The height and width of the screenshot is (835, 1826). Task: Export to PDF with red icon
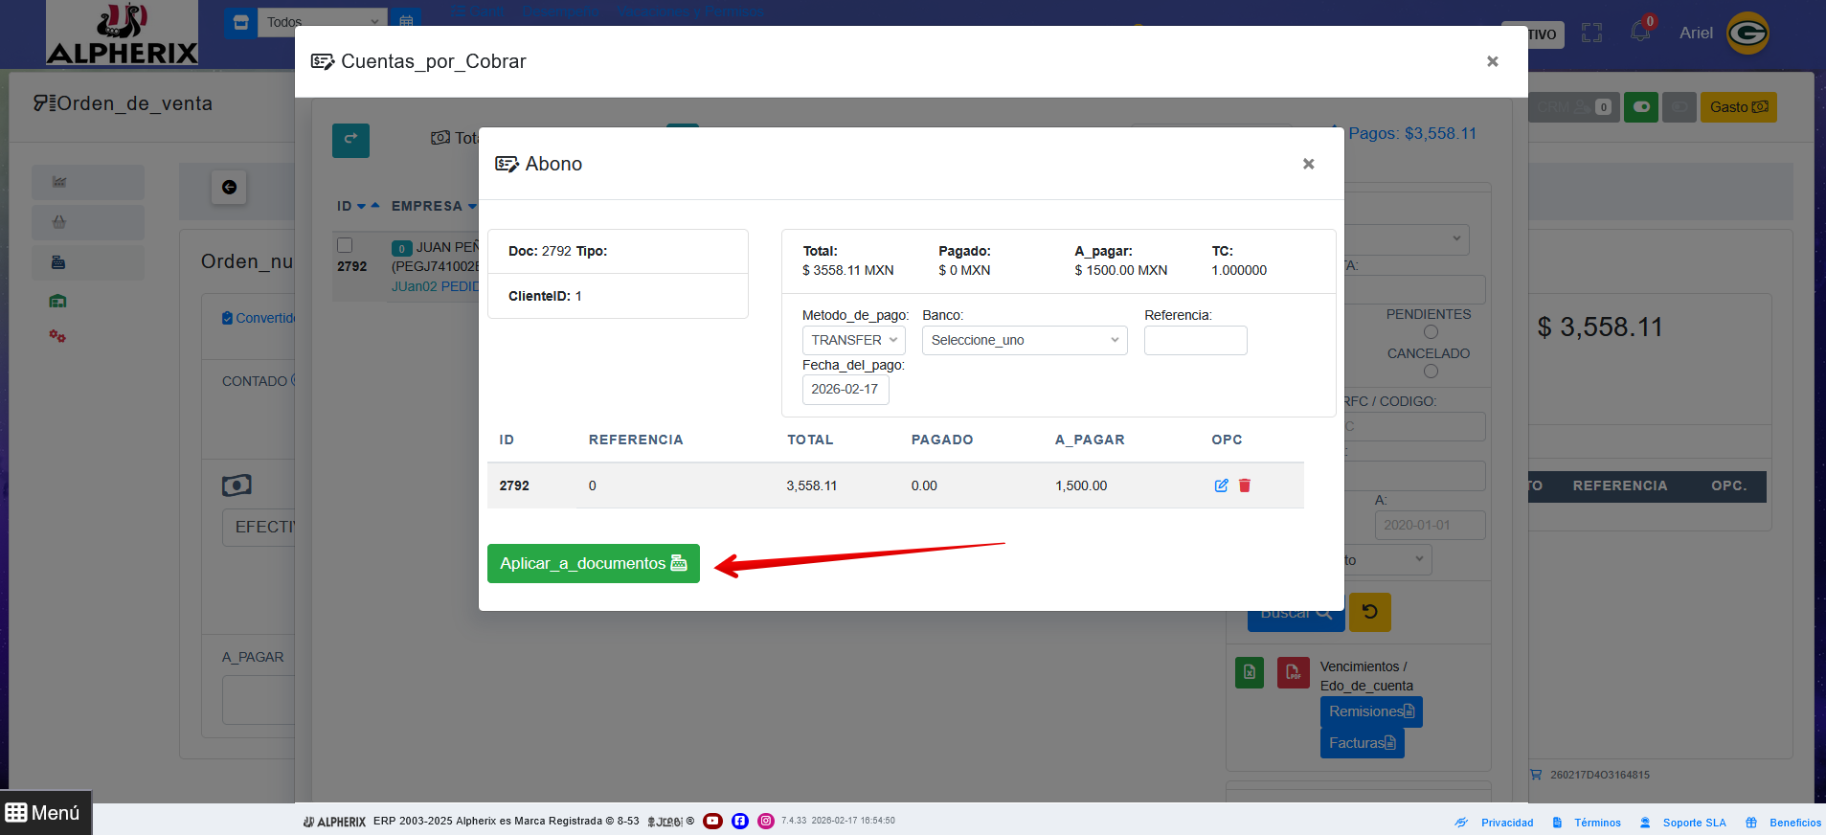1293,672
